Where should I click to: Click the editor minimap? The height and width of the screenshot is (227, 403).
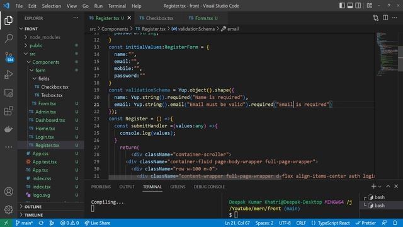[387, 54]
